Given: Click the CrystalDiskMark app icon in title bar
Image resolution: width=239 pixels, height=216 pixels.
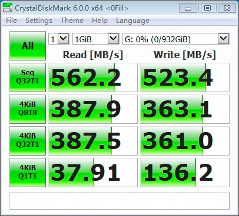Looking at the screenshot, I should coord(8,8).
